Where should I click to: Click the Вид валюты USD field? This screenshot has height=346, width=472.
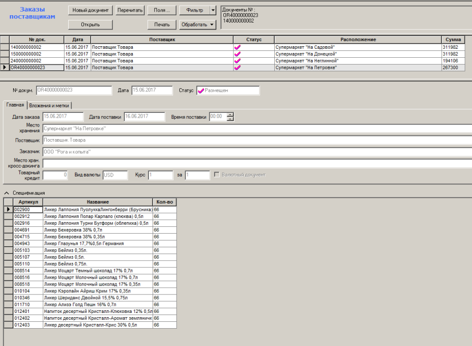pyautogui.click(x=115, y=175)
